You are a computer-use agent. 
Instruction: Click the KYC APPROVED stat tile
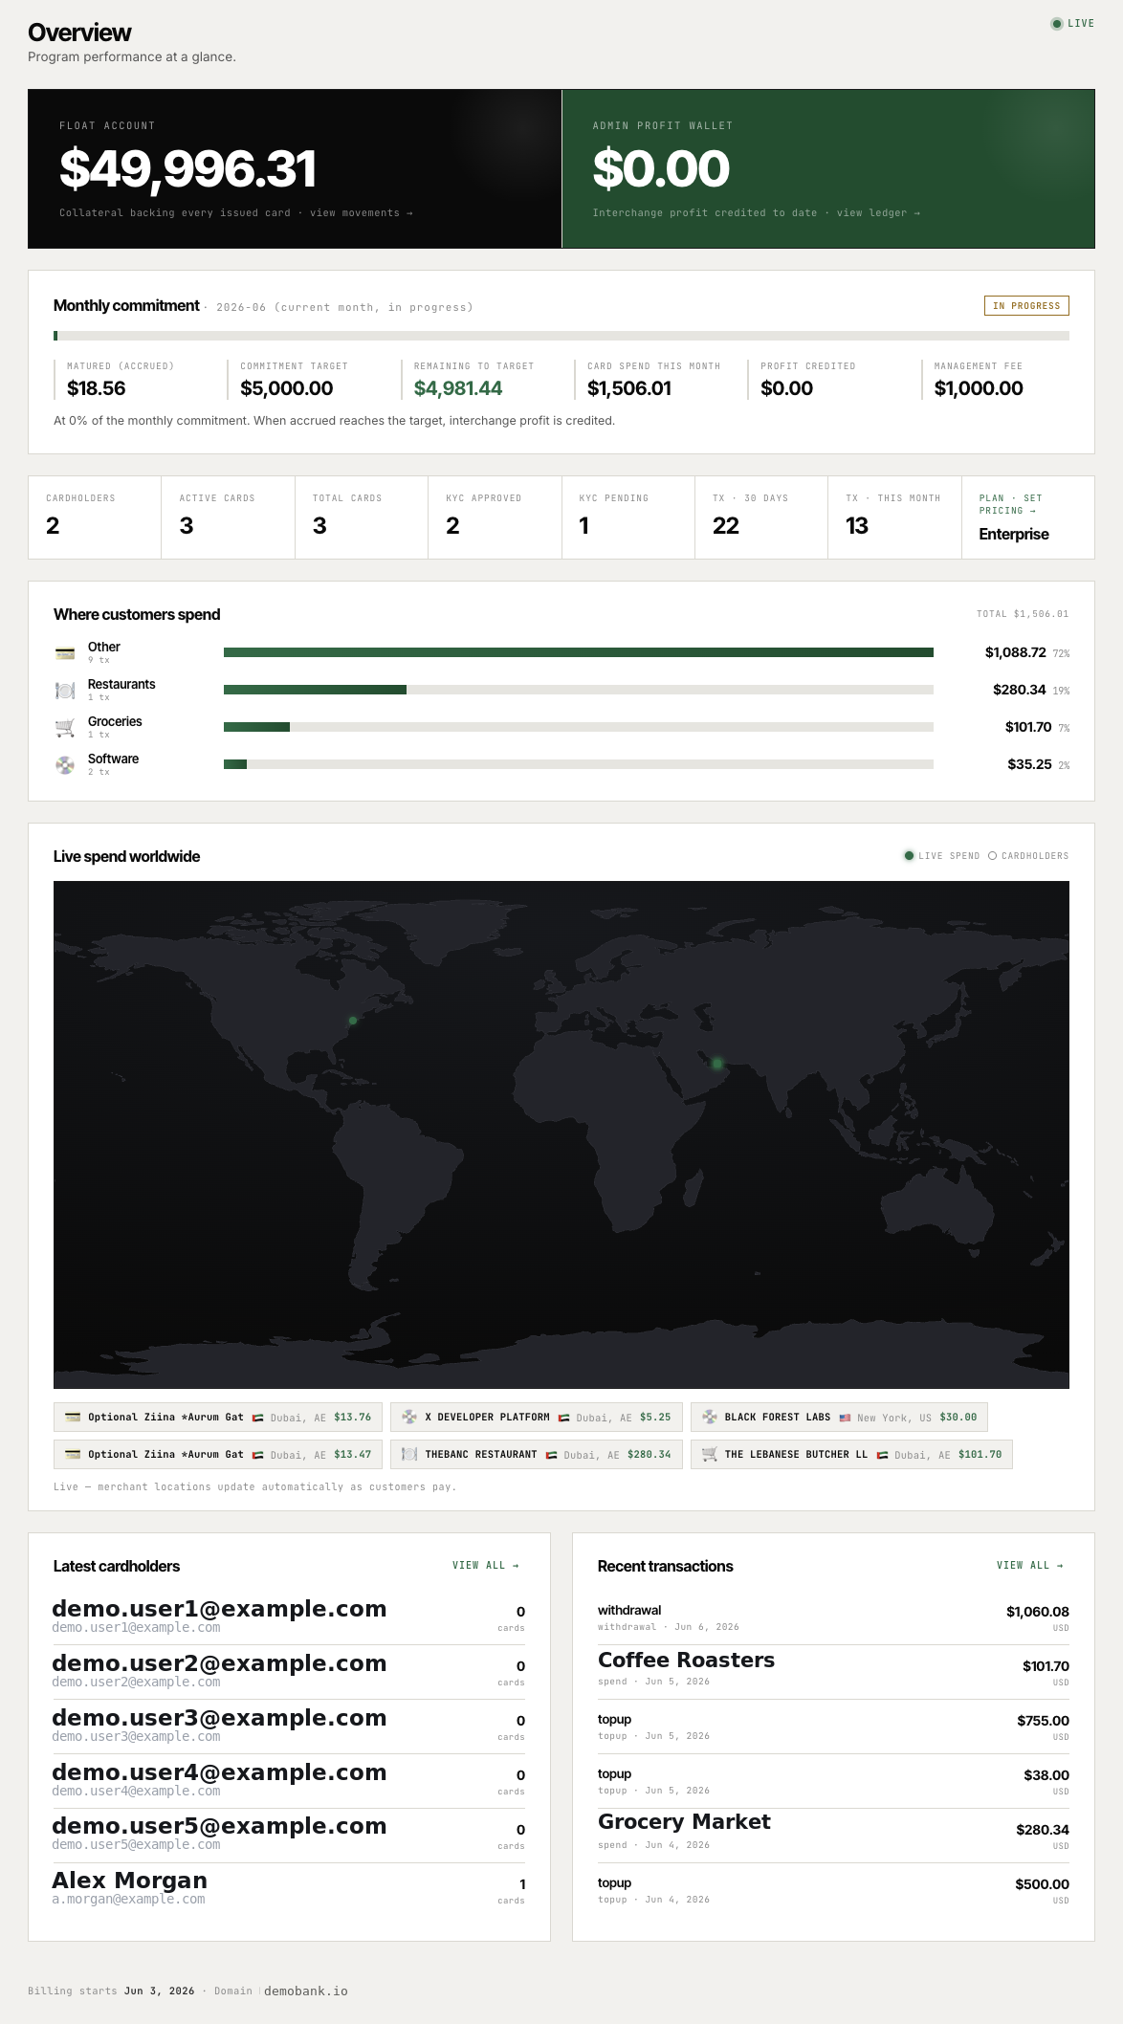coord(495,517)
